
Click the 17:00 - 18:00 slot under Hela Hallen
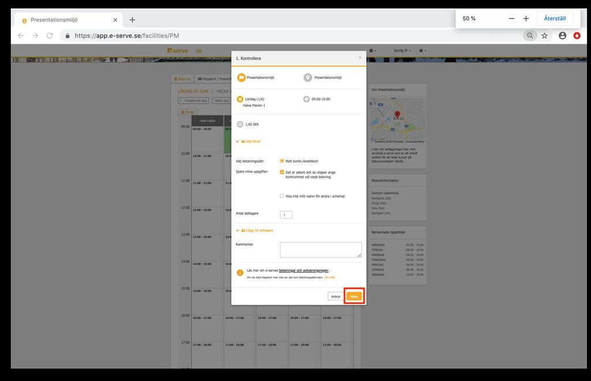[207, 356]
